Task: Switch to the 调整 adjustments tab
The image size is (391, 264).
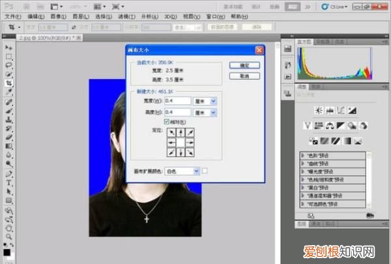Action: [302, 87]
